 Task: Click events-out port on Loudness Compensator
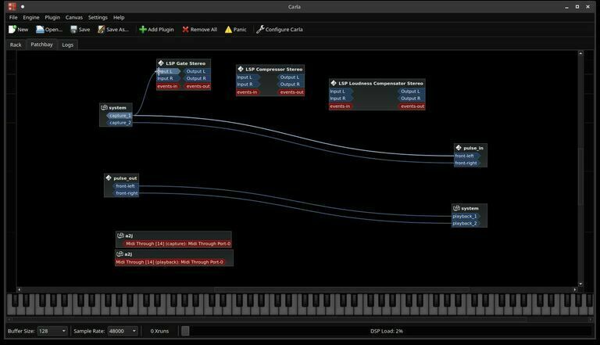(x=412, y=106)
